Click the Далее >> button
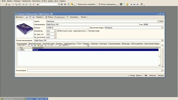This screenshot has height=100, width=178. point(139,76)
